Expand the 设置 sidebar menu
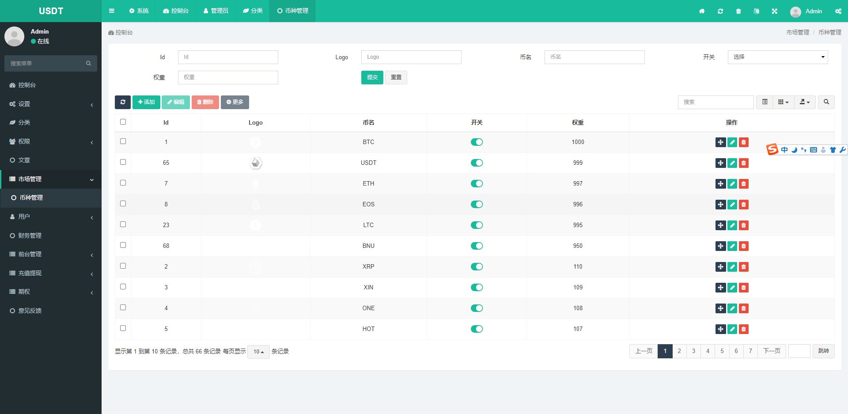The height and width of the screenshot is (414, 848). pyautogui.click(x=51, y=104)
